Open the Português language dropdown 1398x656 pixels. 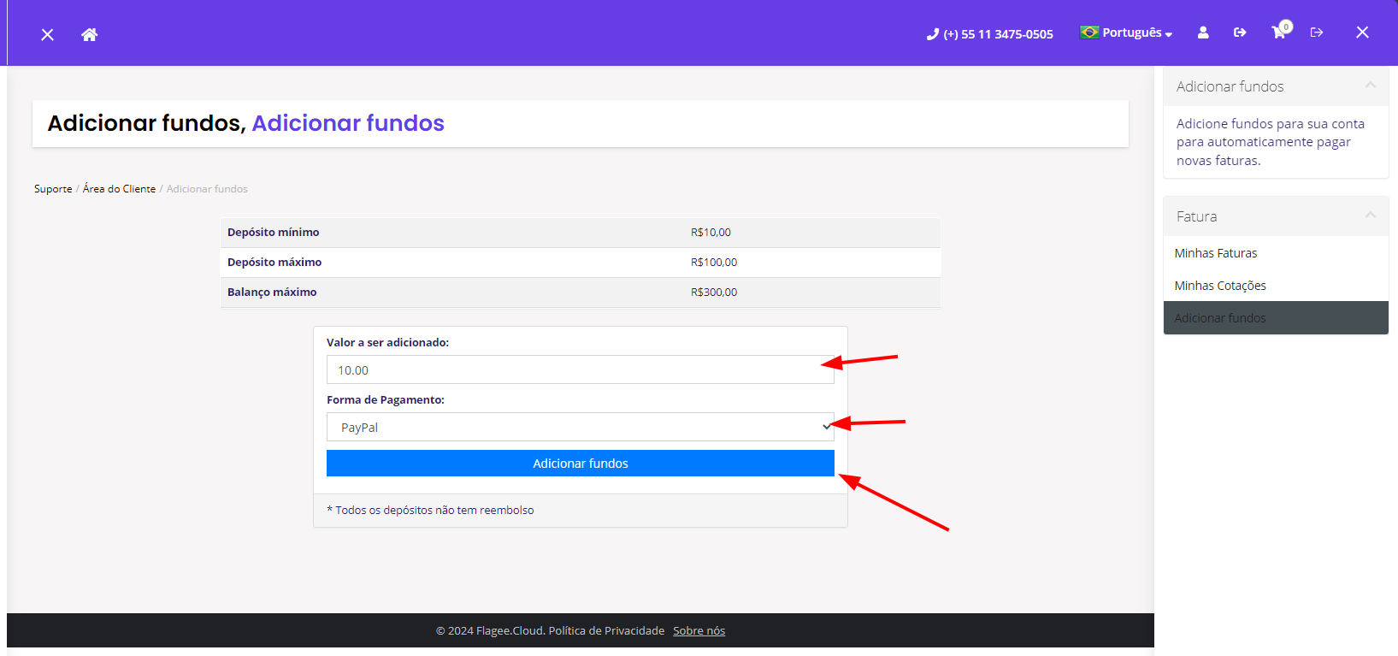tap(1126, 33)
